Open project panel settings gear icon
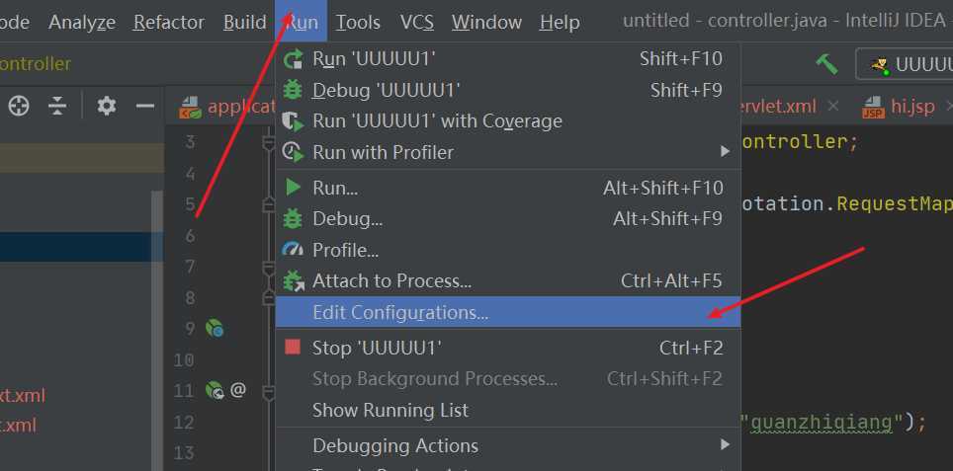953x471 pixels. (107, 107)
